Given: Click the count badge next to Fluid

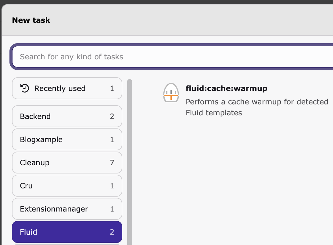Looking at the screenshot, I should pyautogui.click(x=112, y=232).
